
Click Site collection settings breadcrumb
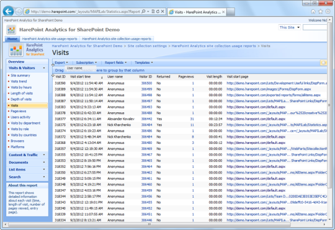(x=147, y=46)
